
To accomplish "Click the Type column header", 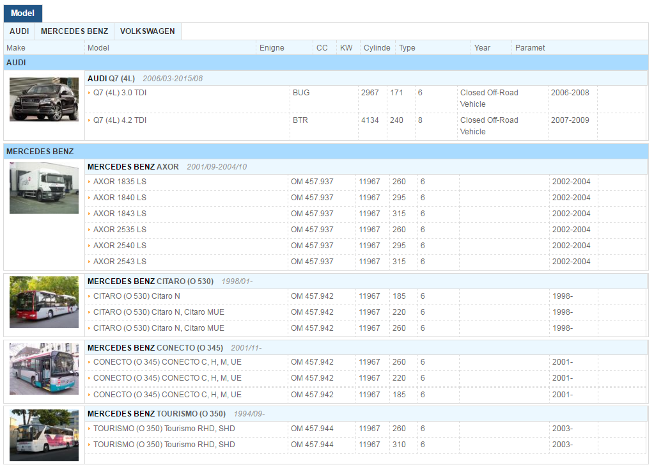I will tap(433, 48).
